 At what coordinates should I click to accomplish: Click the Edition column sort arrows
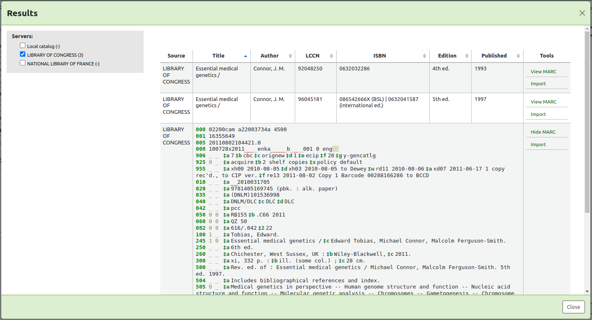[467, 55]
